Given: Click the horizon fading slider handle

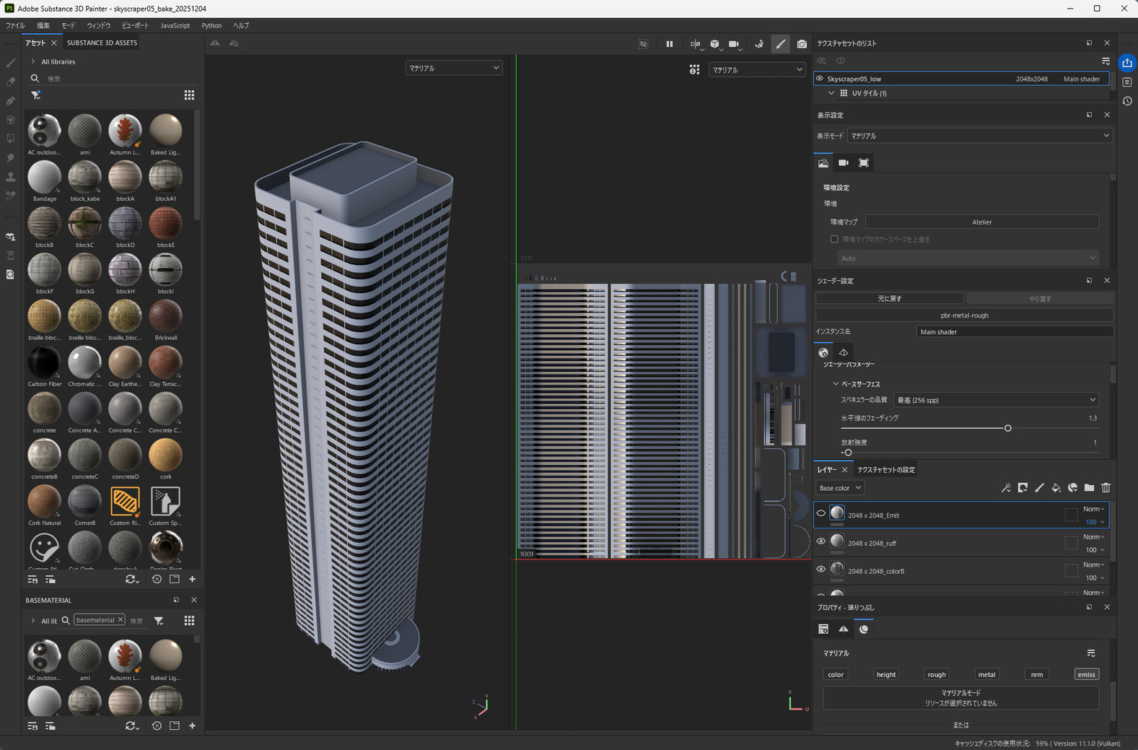Looking at the screenshot, I should pyautogui.click(x=1007, y=428).
